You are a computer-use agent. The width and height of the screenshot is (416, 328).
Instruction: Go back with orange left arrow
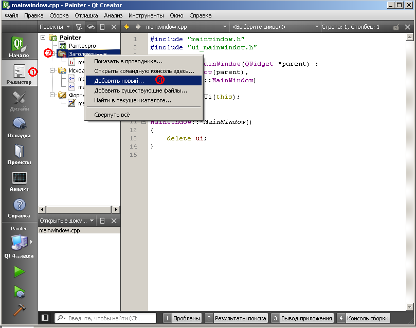126,27
